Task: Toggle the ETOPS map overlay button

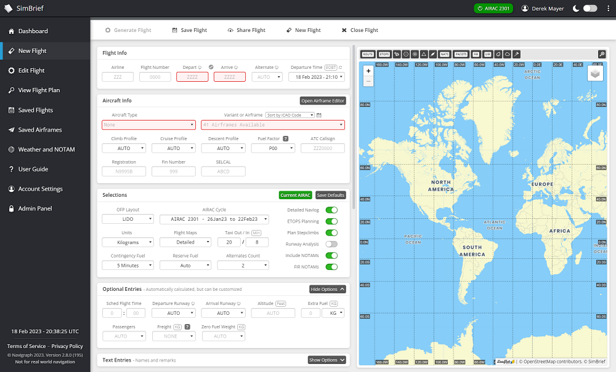Action: (x=384, y=55)
